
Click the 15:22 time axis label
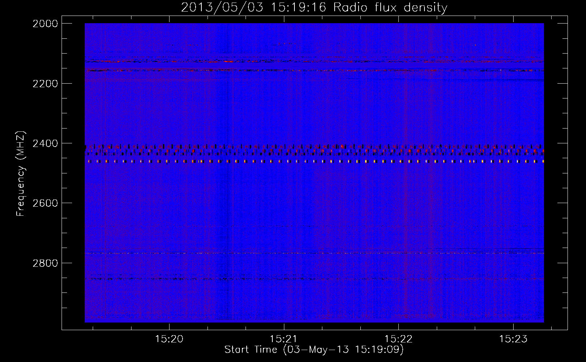[x=398, y=339]
